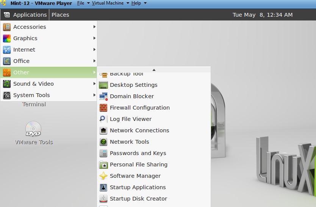Screen dimensions: 316x207
Task: Click the Log File Viewer magnifier icon
Action: pos(103,119)
